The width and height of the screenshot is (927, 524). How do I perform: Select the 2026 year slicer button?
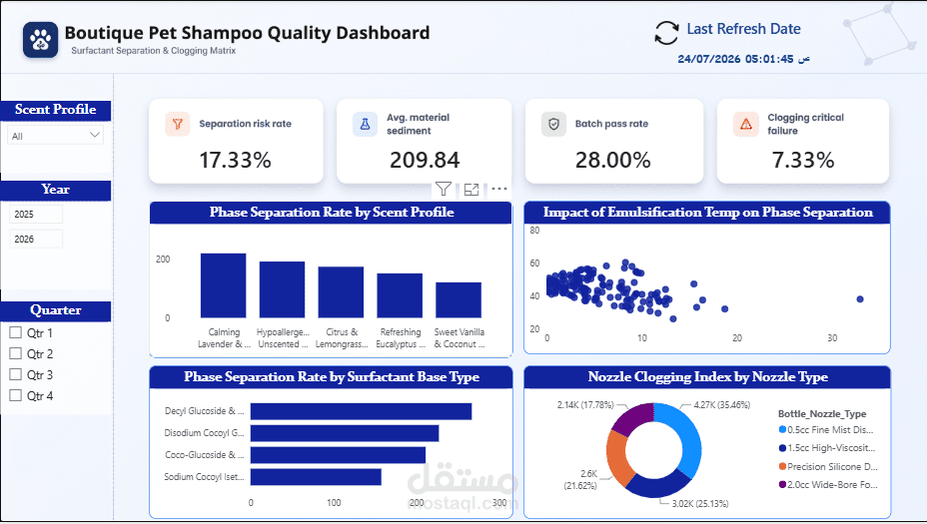click(x=36, y=239)
